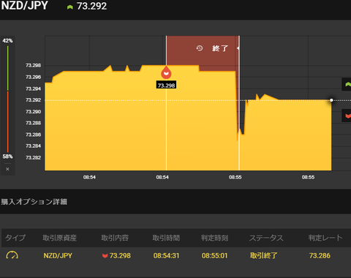Click the 終了 label in red zone

click(x=220, y=48)
